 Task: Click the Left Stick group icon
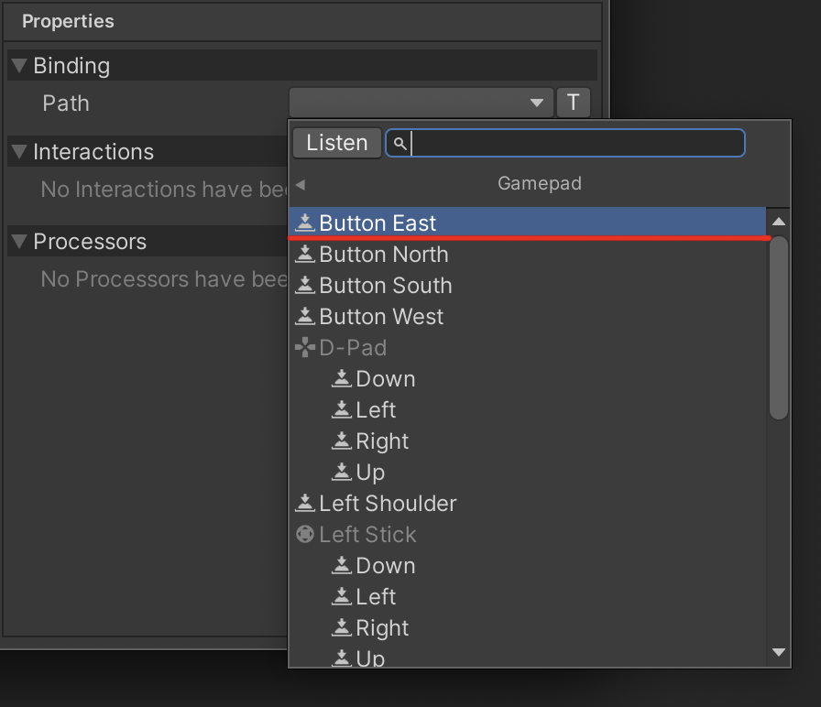coord(305,535)
